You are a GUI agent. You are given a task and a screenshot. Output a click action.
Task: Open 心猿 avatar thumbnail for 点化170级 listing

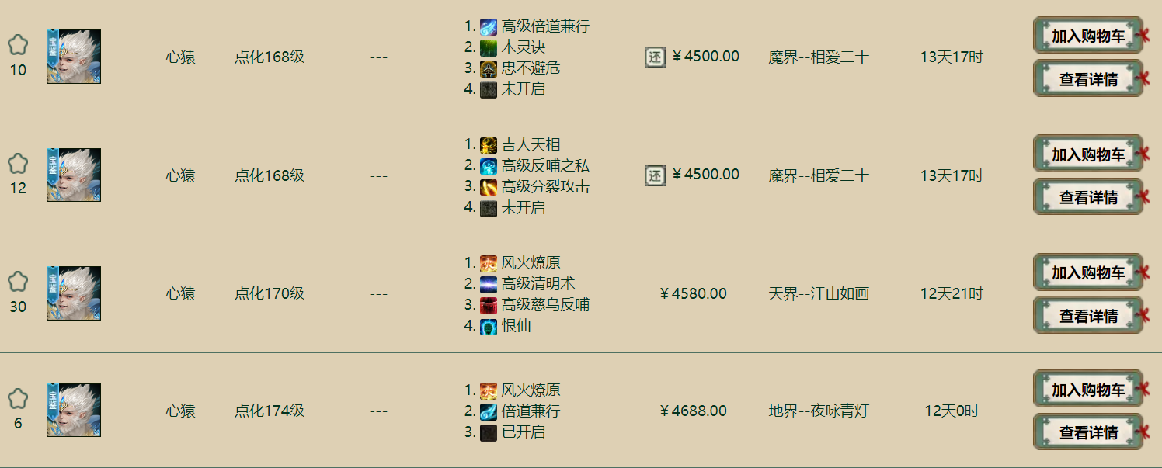click(x=74, y=293)
